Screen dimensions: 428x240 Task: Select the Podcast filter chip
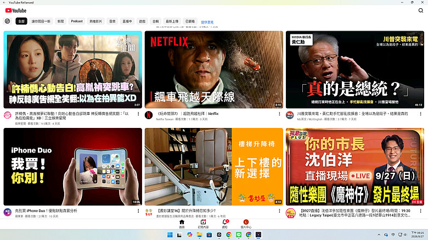[77, 21]
